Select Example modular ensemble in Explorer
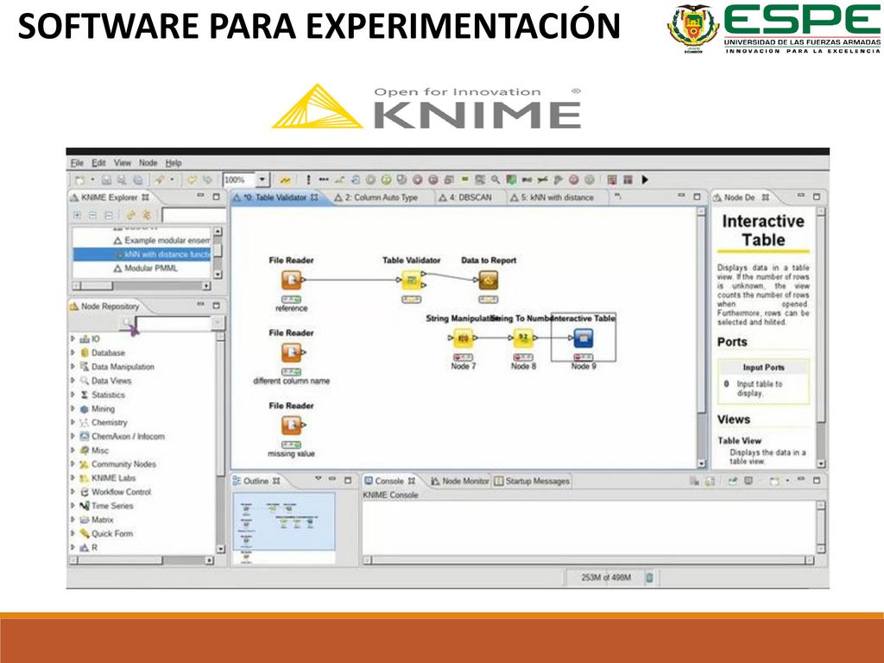 [161, 240]
